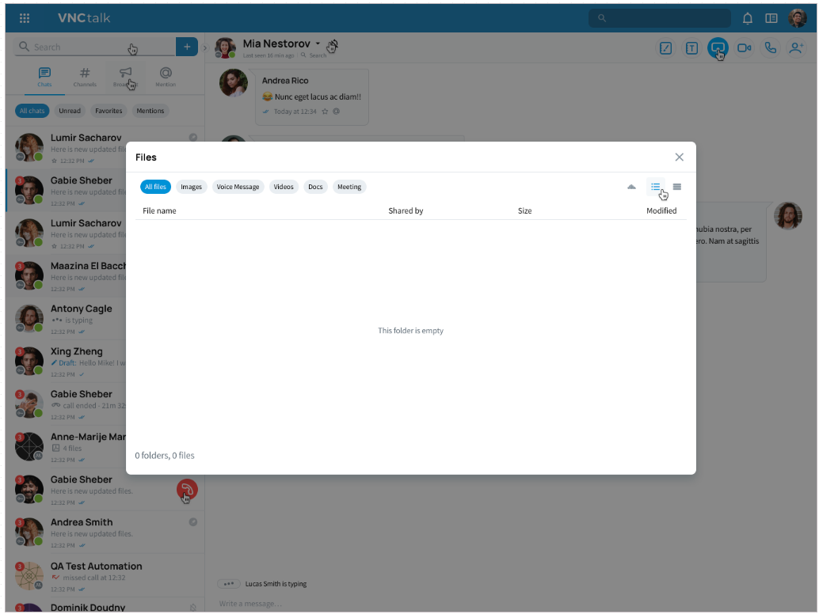
Task: Close the Files dialog
Action: pyautogui.click(x=679, y=157)
